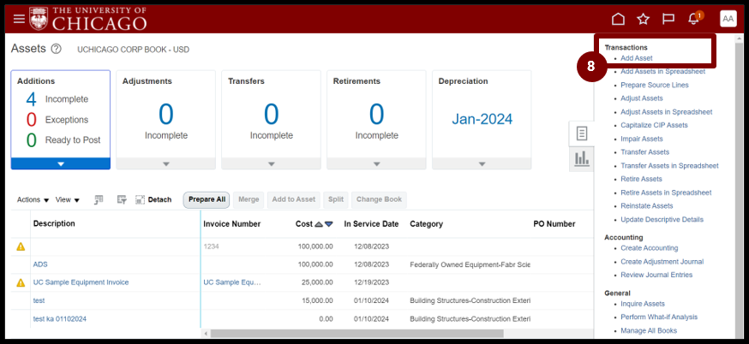The width and height of the screenshot is (749, 344).
Task: Open the Transfer Assets task
Action: (644, 152)
